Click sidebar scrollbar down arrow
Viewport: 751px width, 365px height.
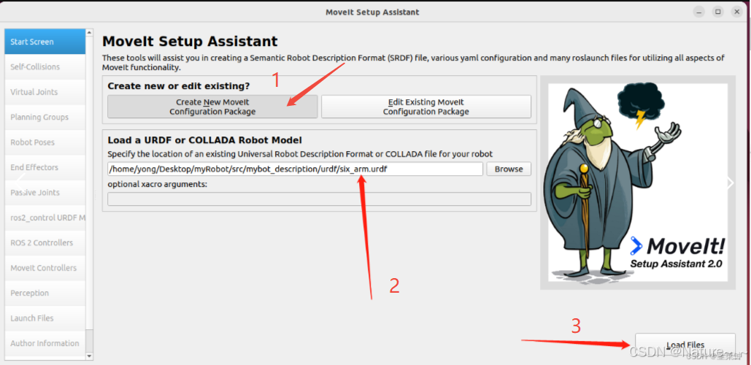(x=90, y=356)
